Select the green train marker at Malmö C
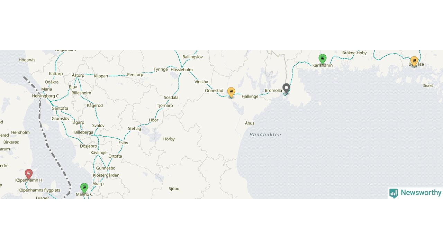Screen dimensions: 443x249 [x=84, y=188]
